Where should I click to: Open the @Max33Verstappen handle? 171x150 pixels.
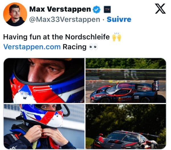(x=65, y=20)
